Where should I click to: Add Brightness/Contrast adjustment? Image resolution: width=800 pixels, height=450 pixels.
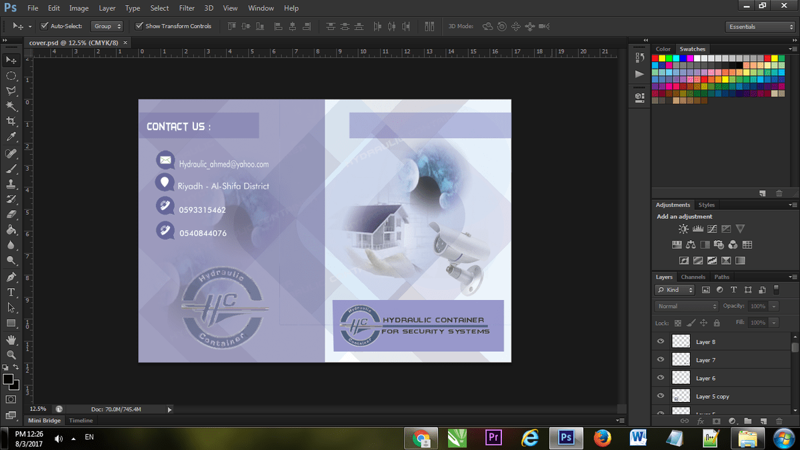tap(683, 229)
